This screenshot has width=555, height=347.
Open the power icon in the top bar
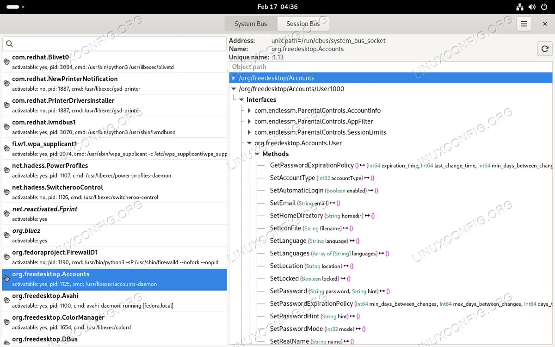click(544, 7)
